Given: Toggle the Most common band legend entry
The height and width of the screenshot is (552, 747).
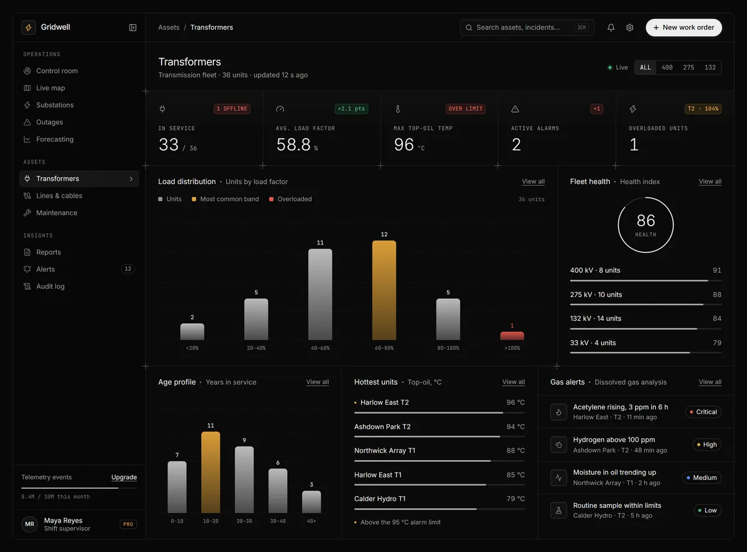Looking at the screenshot, I should (225, 199).
